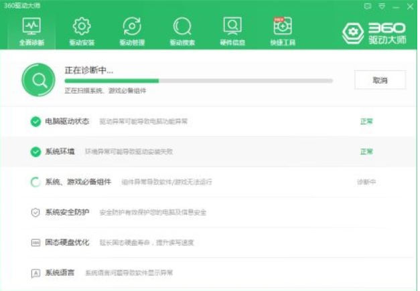
Task: Click description 系统语言问题导致软件显示异常
Action: (x=129, y=273)
